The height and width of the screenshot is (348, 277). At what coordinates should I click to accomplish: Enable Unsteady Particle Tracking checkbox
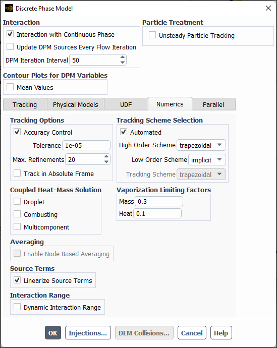(x=152, y=35)
